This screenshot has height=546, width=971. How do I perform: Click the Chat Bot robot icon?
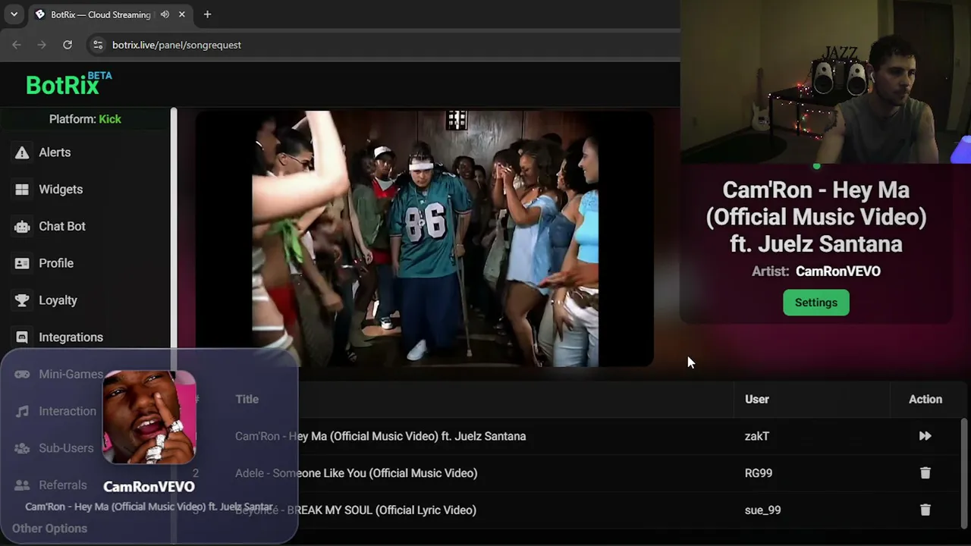tap(22, 226)
